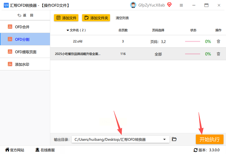Click the OFD提取页面 sidebar icon

10,52
